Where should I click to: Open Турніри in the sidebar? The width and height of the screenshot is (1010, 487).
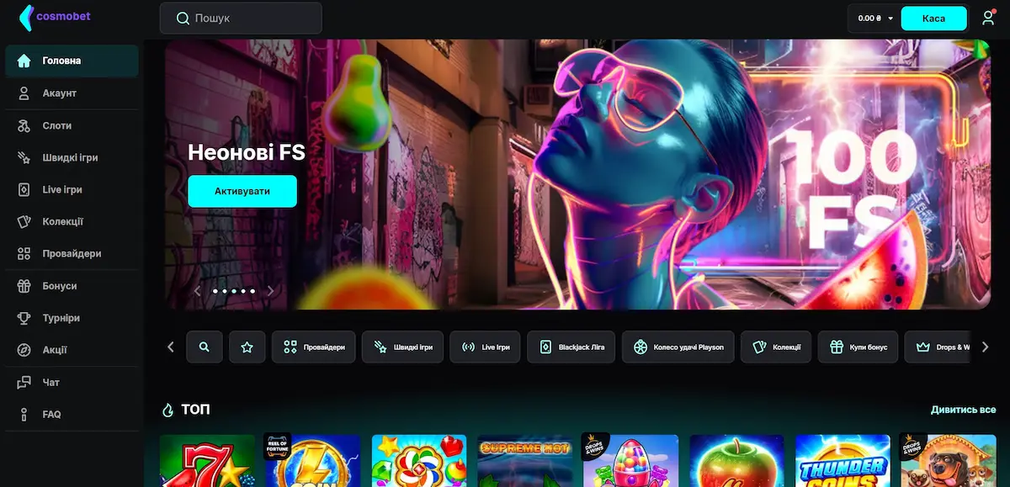(72, 318)
